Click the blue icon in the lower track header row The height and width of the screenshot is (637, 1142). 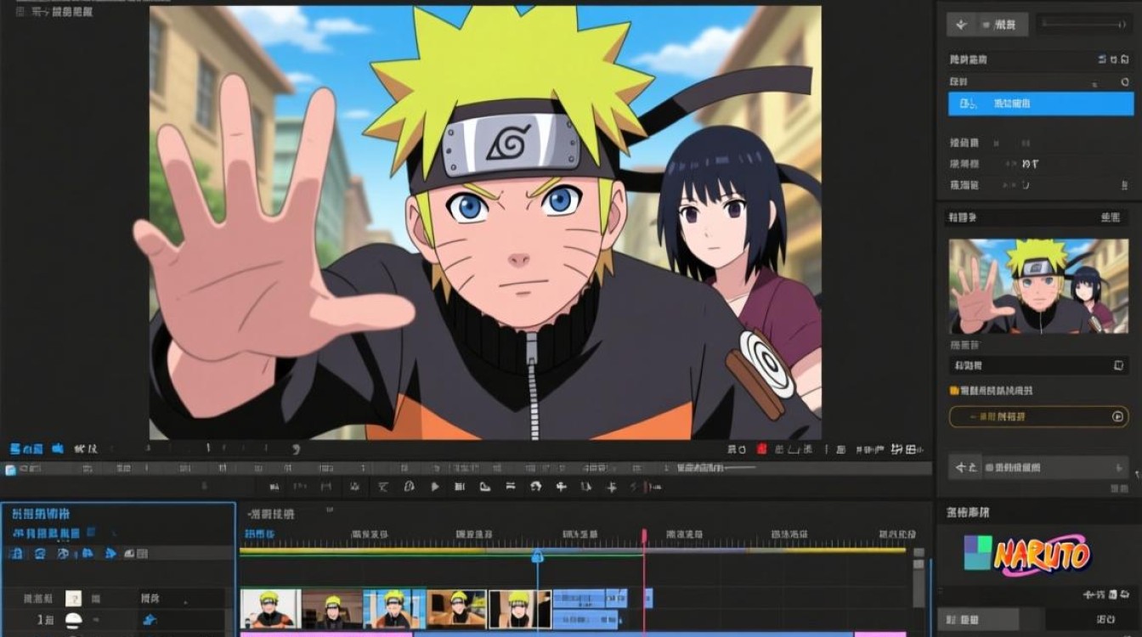click(x=150, y=620)
